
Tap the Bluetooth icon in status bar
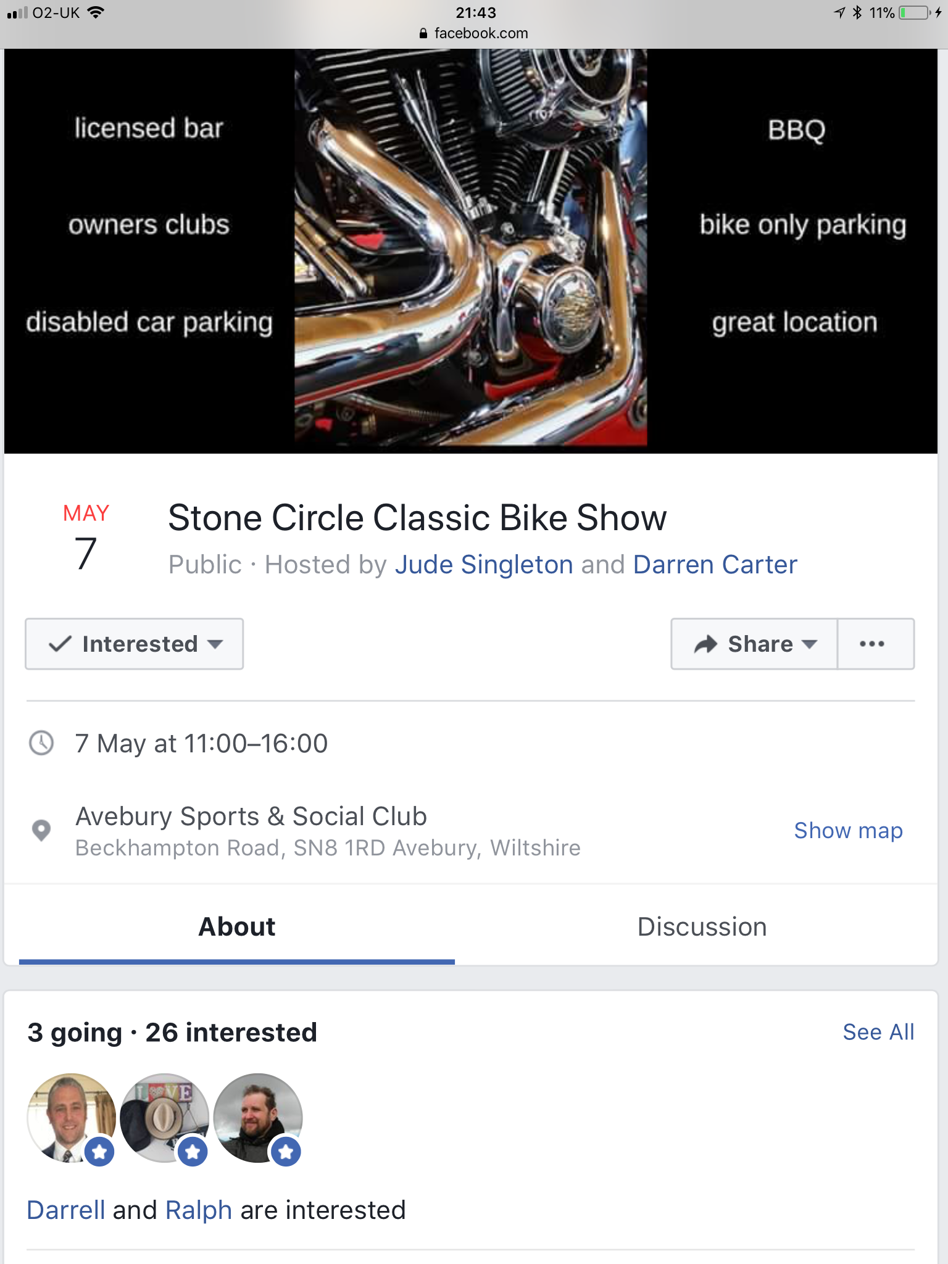[857, 13]
